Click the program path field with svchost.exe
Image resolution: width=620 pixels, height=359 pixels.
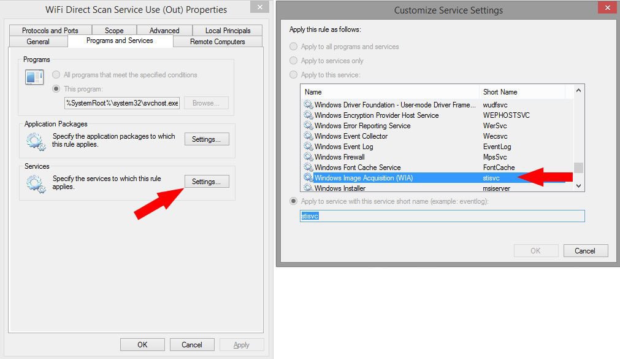tap(122, 103)
